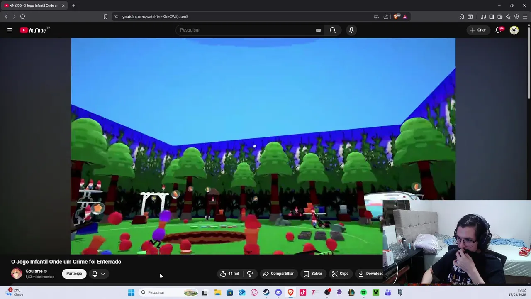531x299 pixels.
Task: Click the address bar URL
Action: point(155,17)
